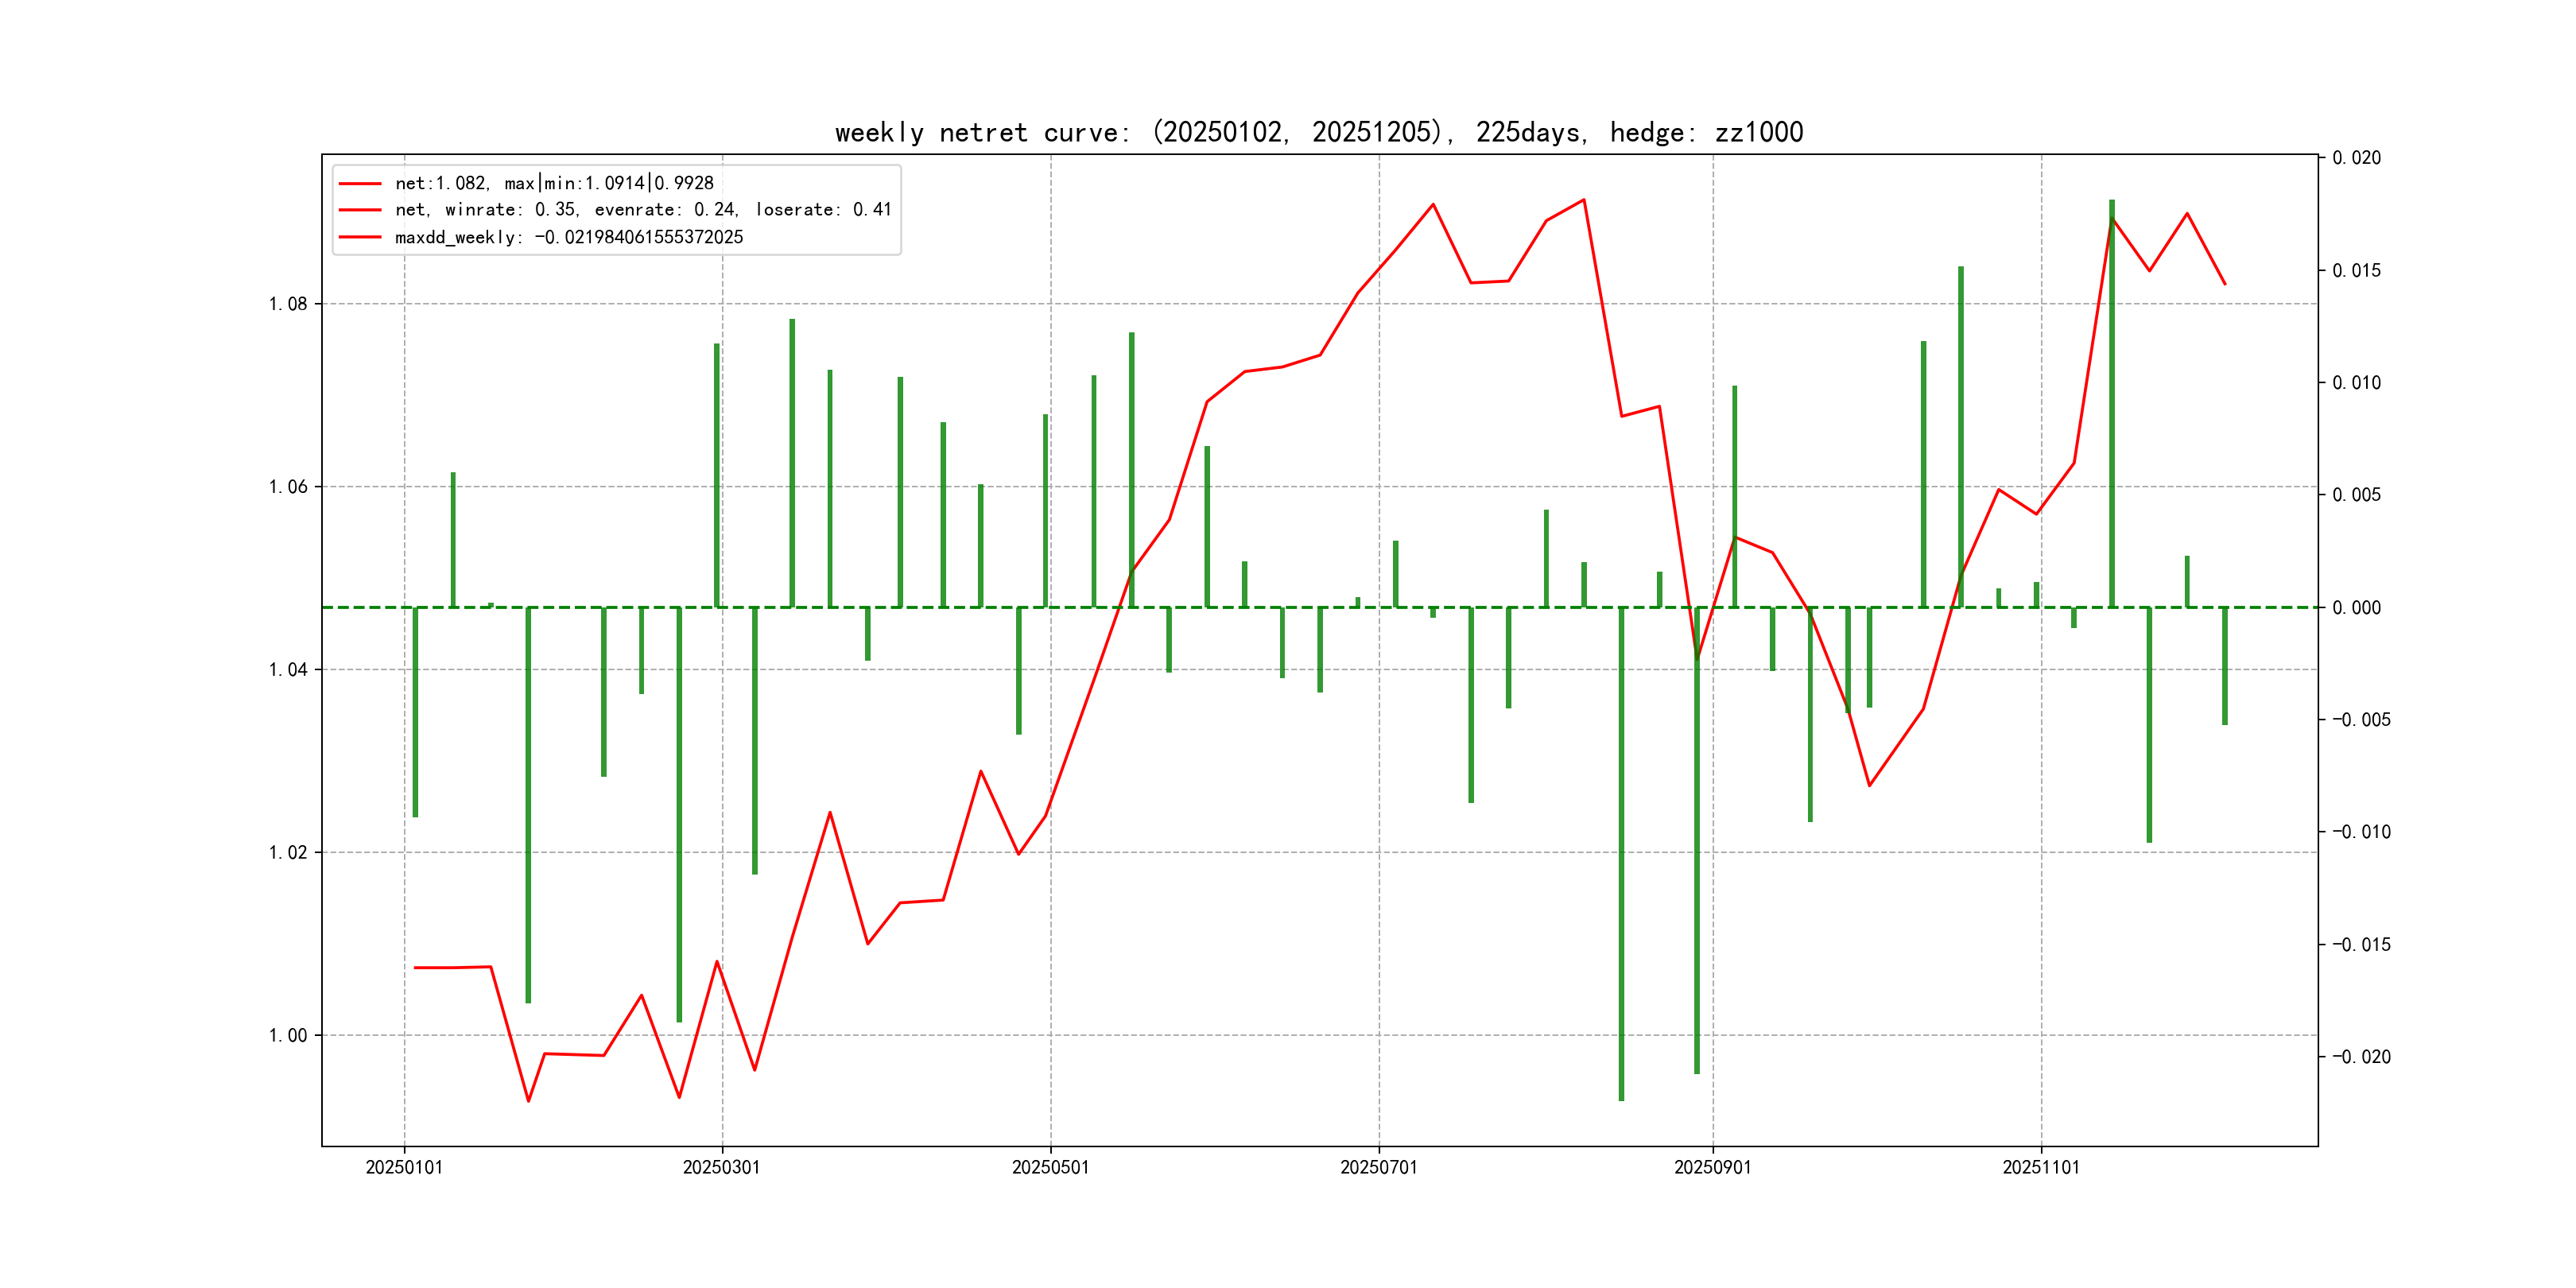Click x-axis date label 20250501

(x=1050, y=1167)
